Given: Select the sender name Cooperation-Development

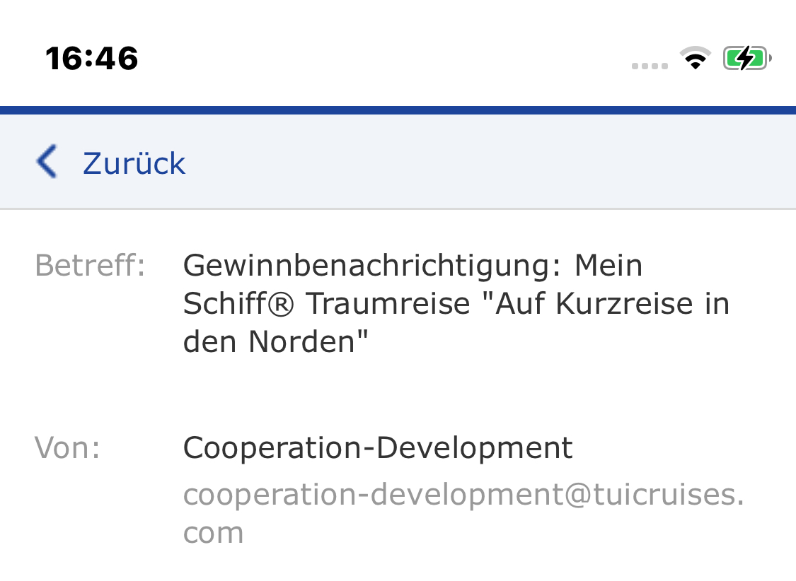Looking at the screenshot, I should tap(378, 447).
